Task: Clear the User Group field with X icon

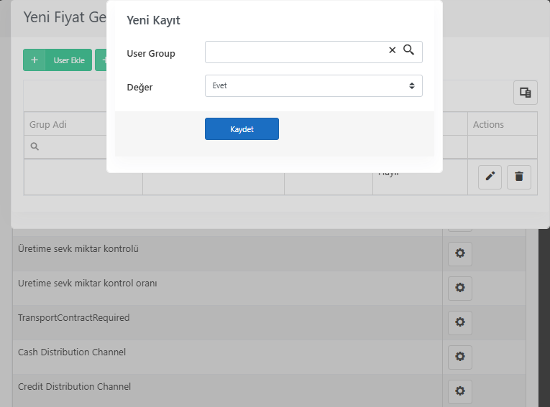Action: tap(392, 50)
